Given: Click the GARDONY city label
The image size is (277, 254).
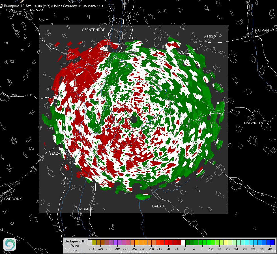Looking at the screenshot, I should [13, 199].
